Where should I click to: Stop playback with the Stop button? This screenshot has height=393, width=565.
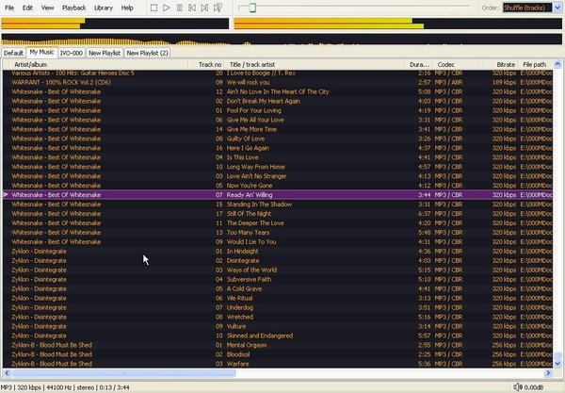[153, 8]
